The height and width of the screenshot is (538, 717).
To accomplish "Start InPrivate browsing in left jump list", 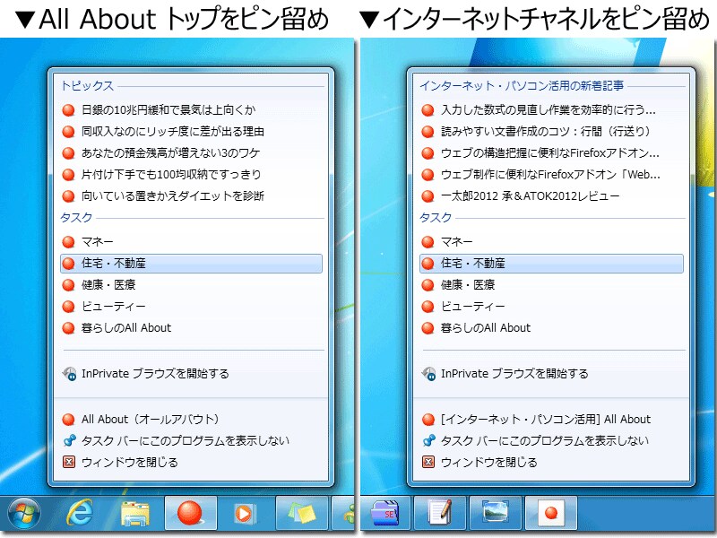I will pyautogui.click(x=191, y=374).
